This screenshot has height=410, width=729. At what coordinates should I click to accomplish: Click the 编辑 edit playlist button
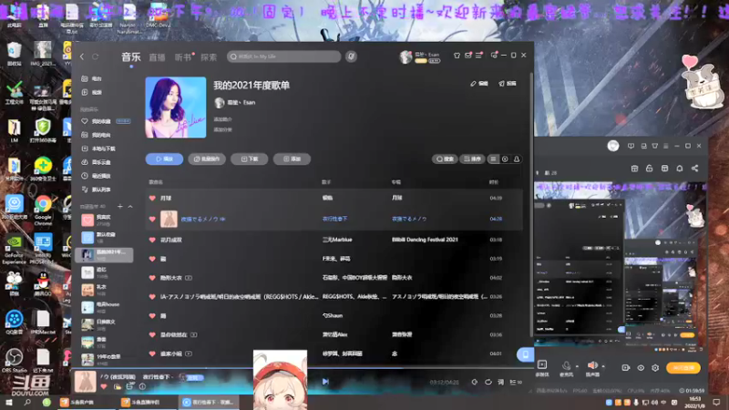click(479, 84)
